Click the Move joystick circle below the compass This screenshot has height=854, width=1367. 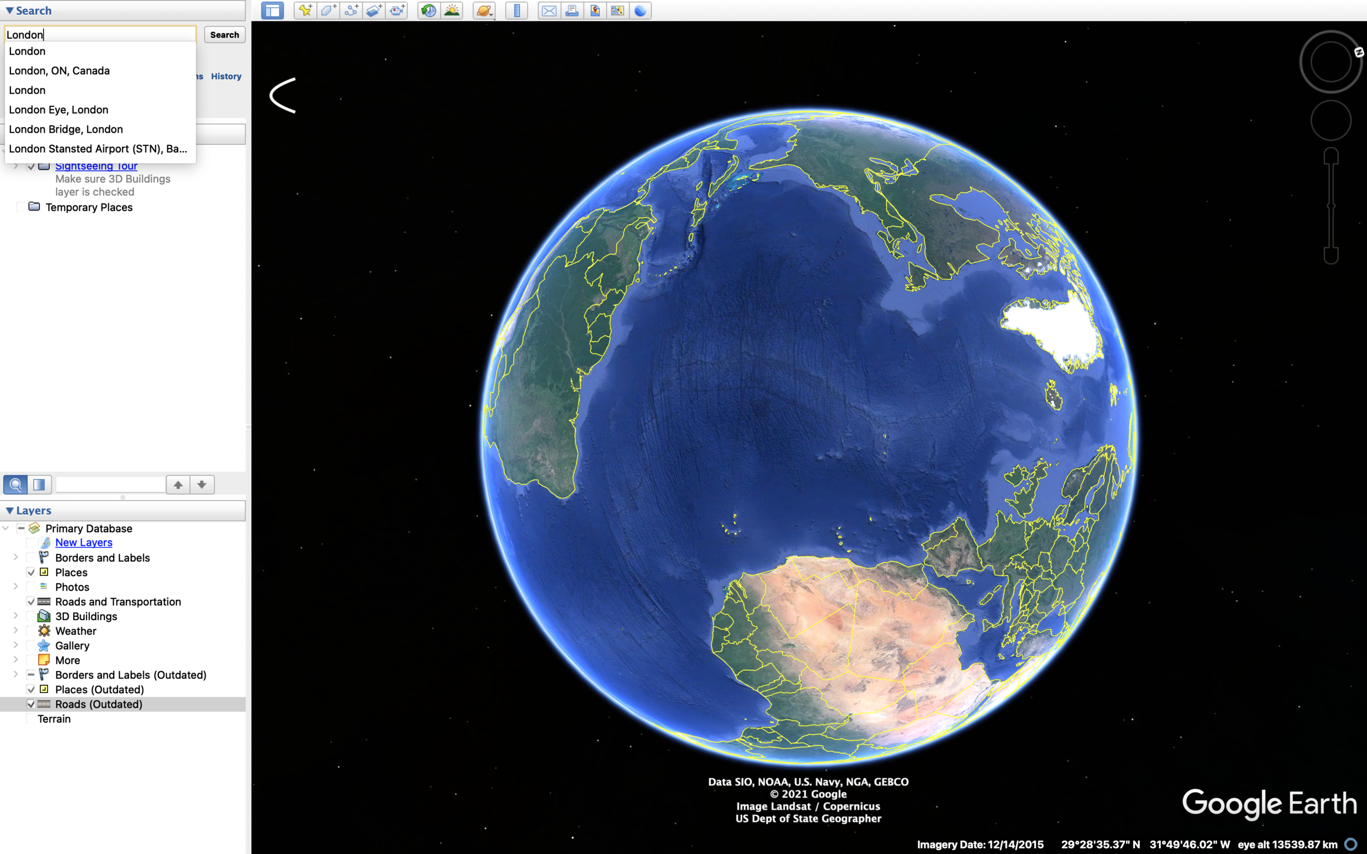[1331, 120]
